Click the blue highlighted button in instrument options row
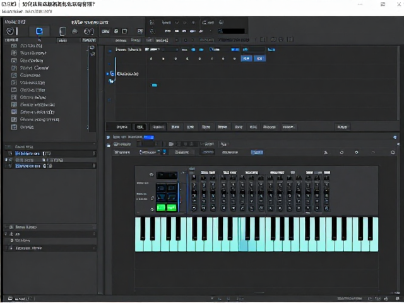Screen dimensions: 404x303 tap(257, 152)
